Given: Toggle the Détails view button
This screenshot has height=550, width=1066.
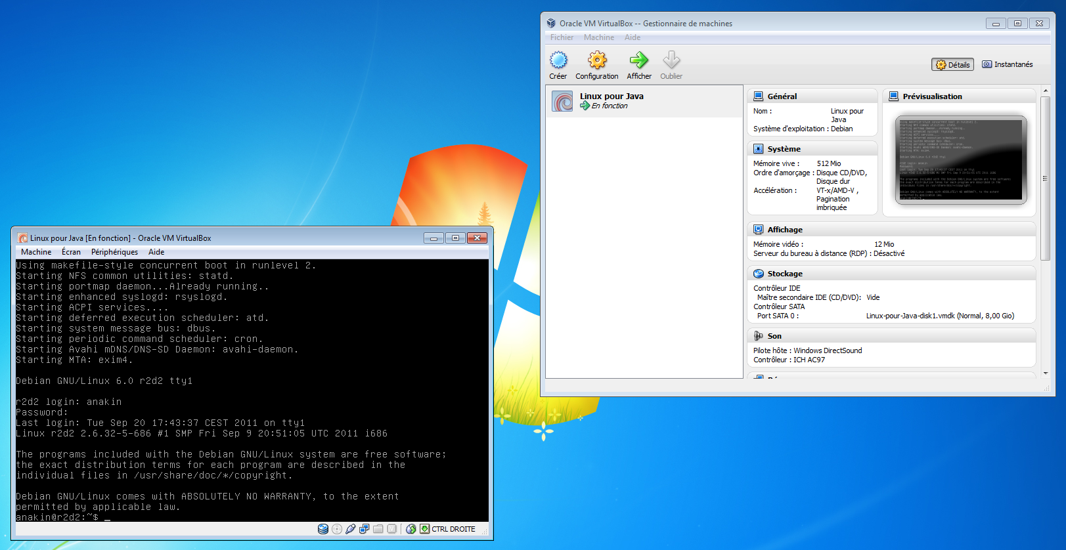Looking at the screenshot, I should tap(952, 64).
